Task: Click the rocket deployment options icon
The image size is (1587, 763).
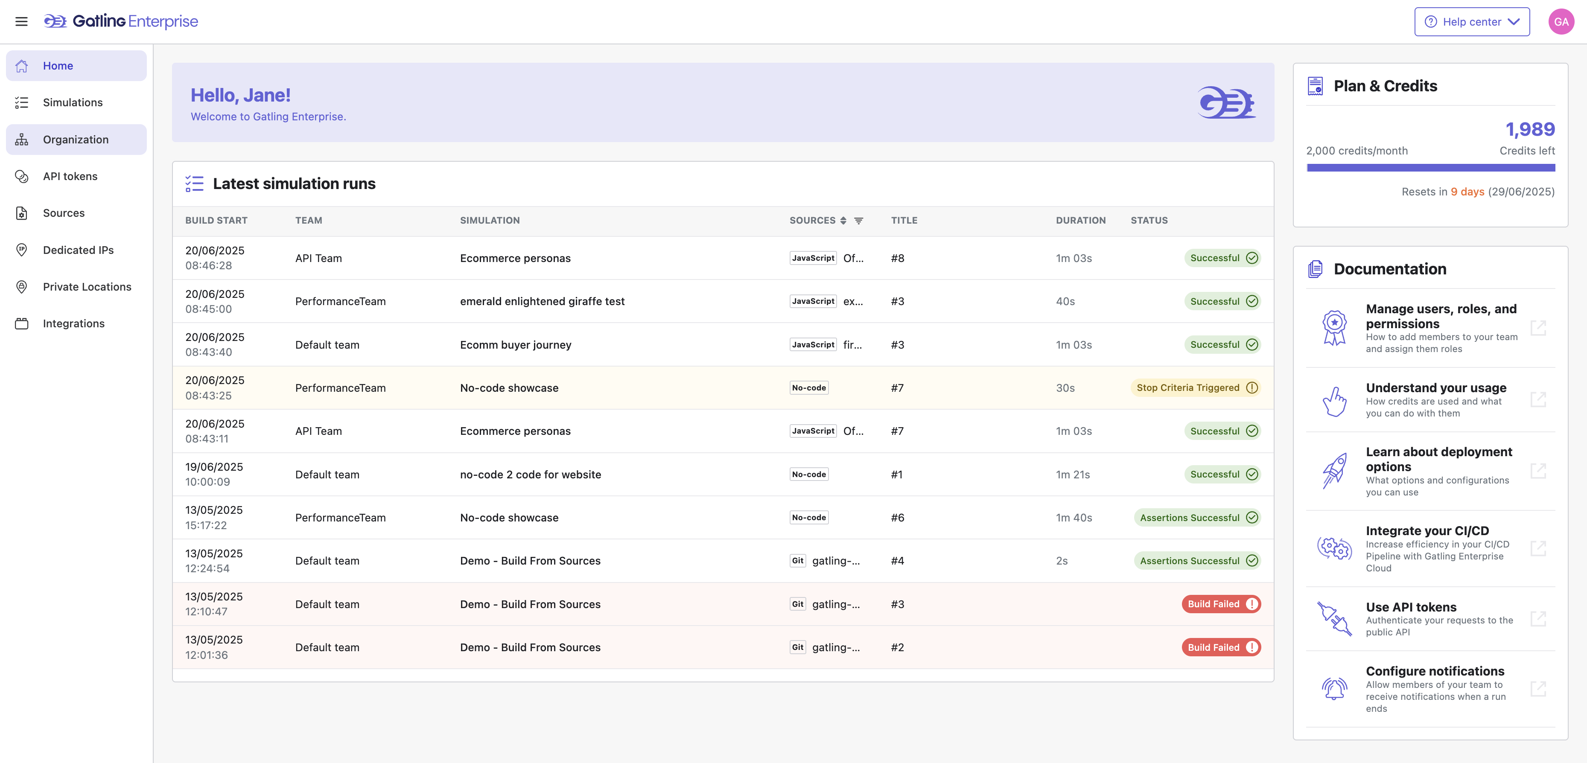Action: (x=1334, y=471)
